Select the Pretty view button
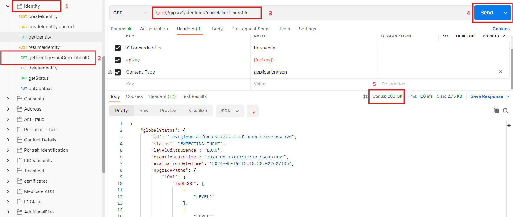Viewport: 513px width, 217px height. pyautogui.click(x=121, y=111)
